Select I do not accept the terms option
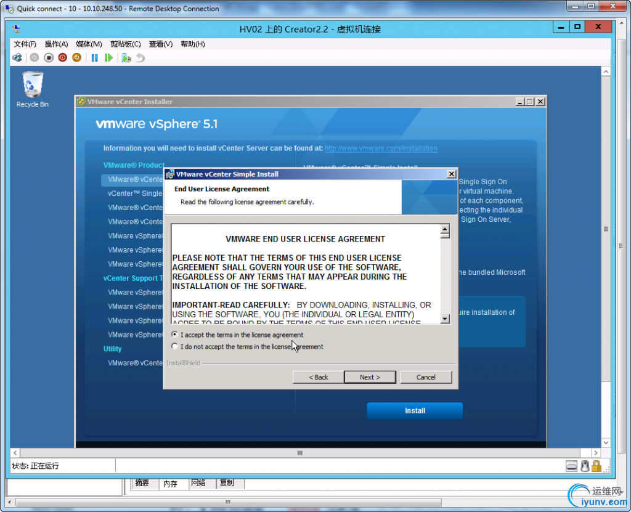The image size is (631, 512). (174, 346)
